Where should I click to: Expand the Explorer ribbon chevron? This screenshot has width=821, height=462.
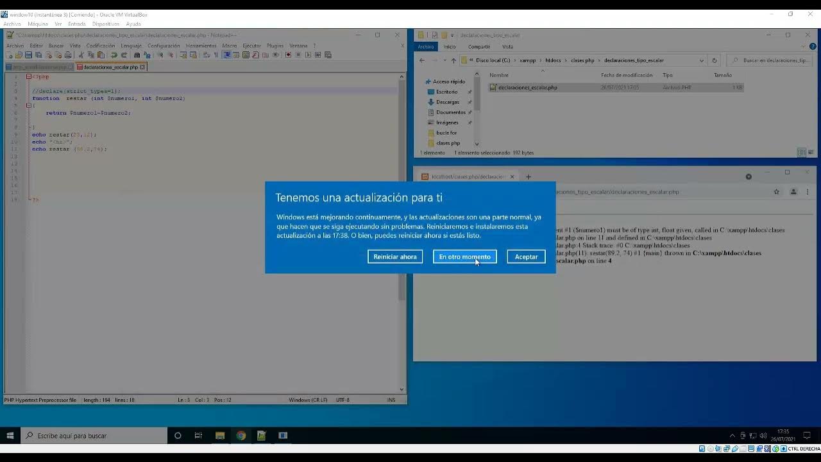click(802, 46)
